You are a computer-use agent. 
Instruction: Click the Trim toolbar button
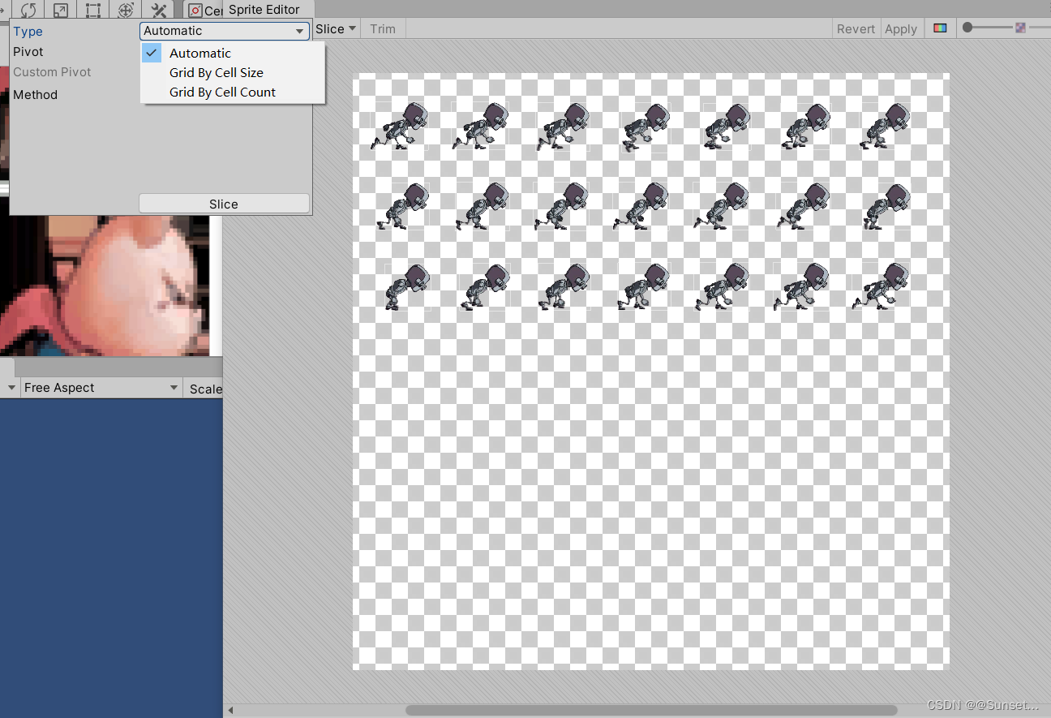383,28
